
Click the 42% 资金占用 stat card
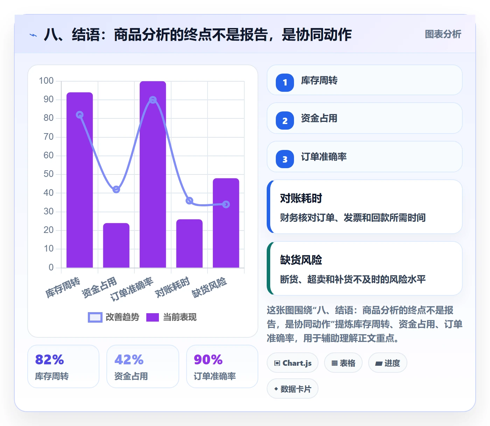(x=143, y=366)
